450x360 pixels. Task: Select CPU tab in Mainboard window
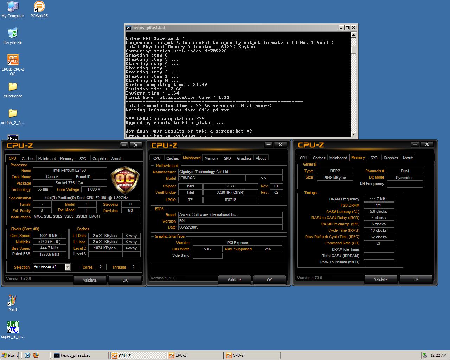[x=157, y=158]
